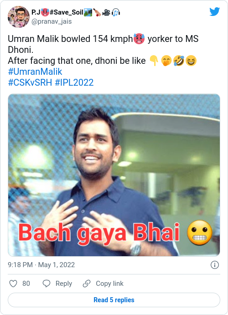Click the Read 5 replies button

tap(114, 300)
